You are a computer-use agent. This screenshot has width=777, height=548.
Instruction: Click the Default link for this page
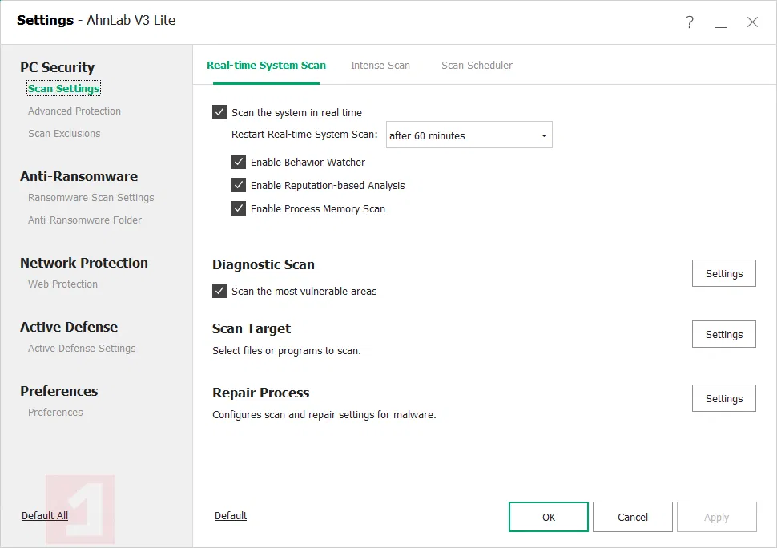click(231, 515)
